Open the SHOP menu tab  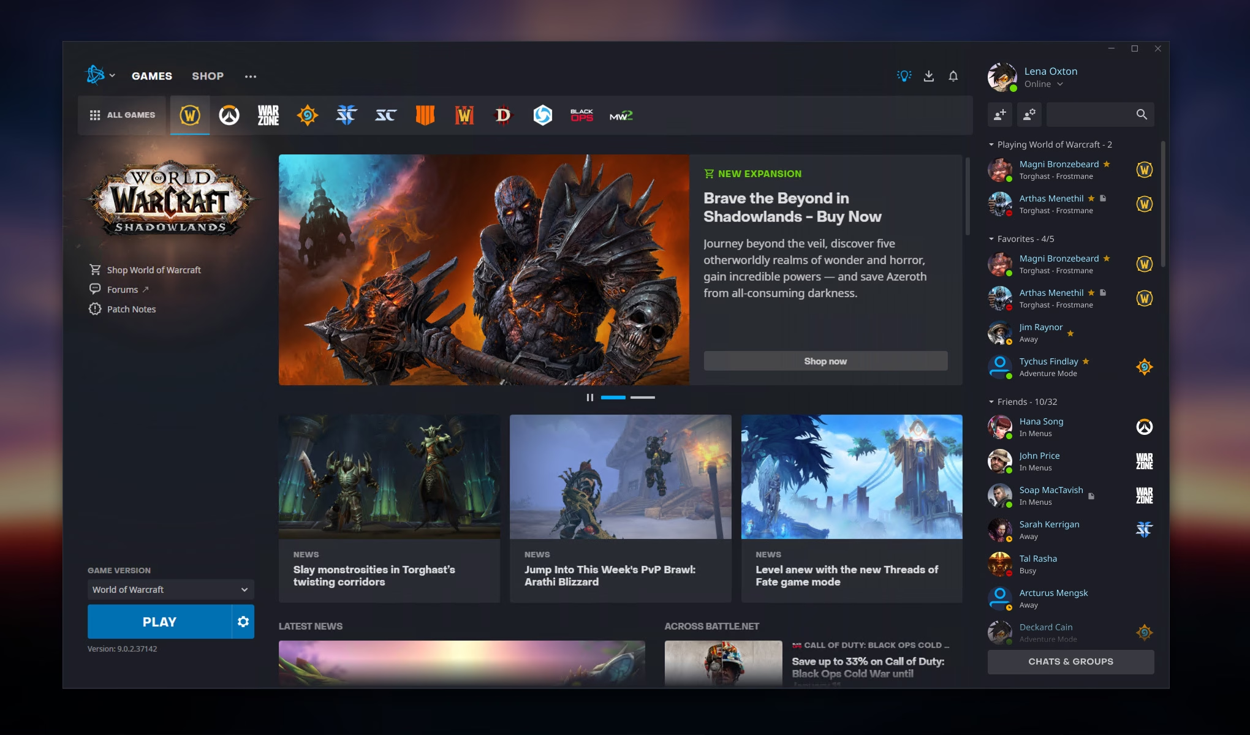point(208,75)
